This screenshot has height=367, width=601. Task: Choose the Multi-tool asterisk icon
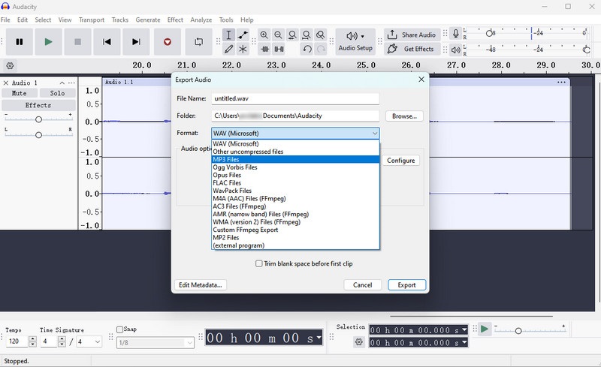(243, 49)
